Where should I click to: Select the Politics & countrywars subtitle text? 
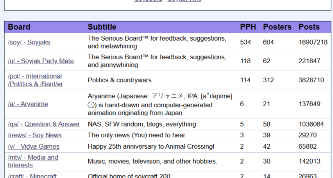120,80
